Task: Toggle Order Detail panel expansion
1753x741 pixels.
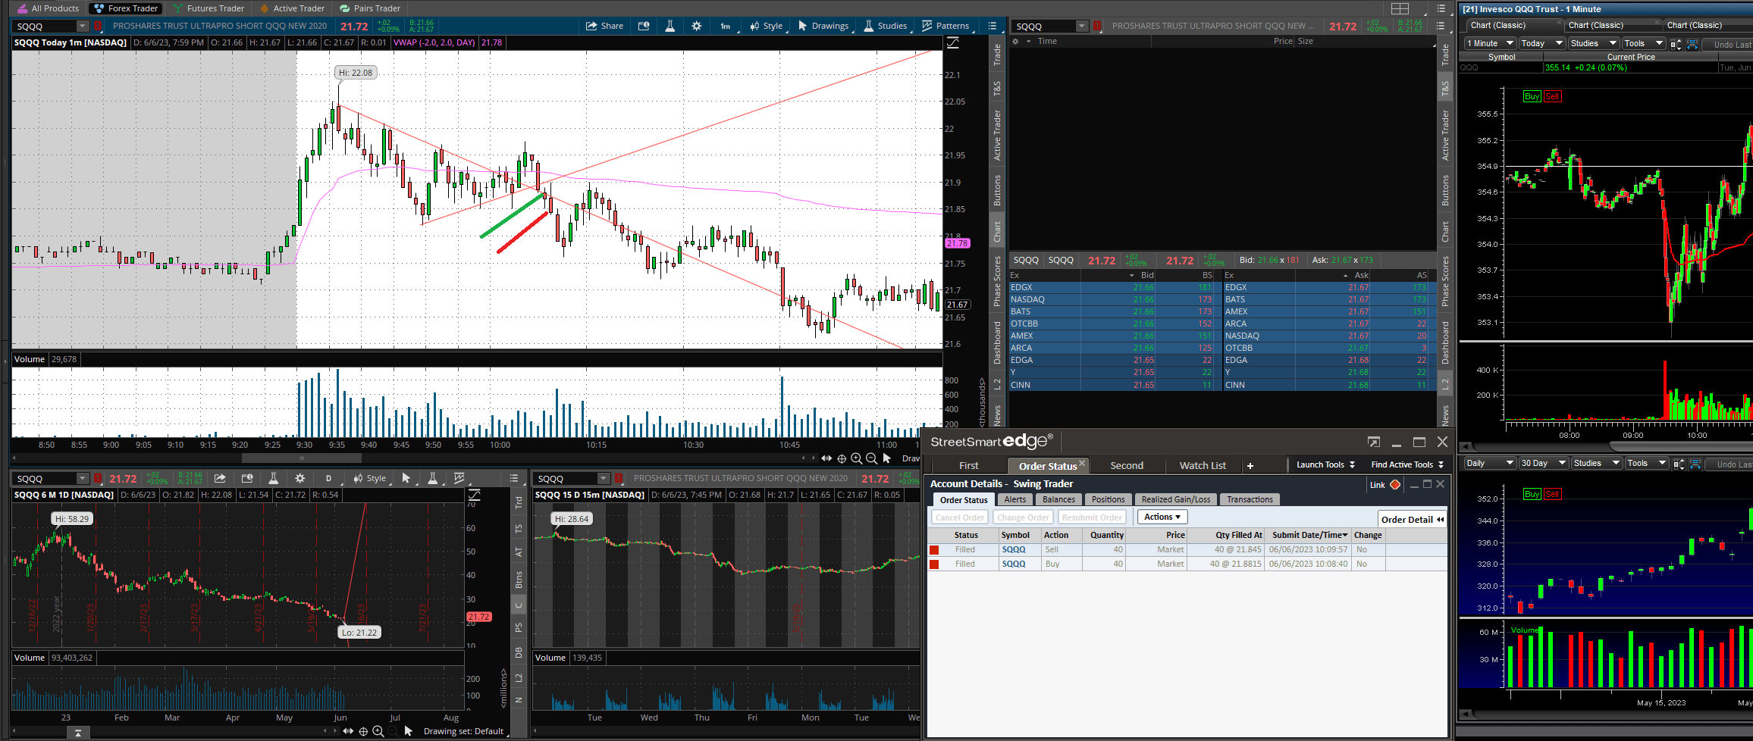Action: coord(1412,520)
